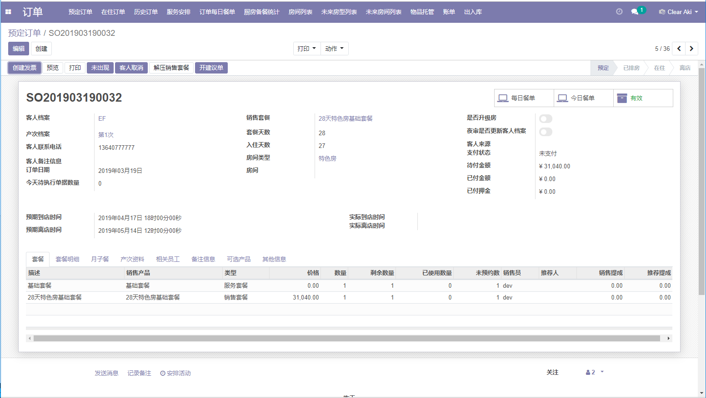Open the 厨房备餐统计 menu

click(x=262, y=12)
